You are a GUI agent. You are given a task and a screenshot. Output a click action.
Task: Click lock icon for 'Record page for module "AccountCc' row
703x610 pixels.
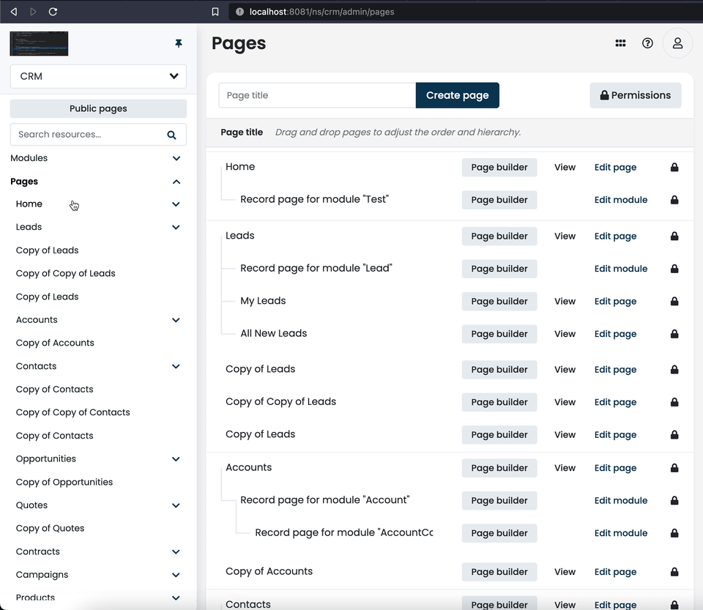[674, 533]
